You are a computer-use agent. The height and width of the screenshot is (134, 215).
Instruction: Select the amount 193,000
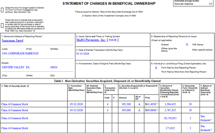pyautogui.click(x=126, y=110)
